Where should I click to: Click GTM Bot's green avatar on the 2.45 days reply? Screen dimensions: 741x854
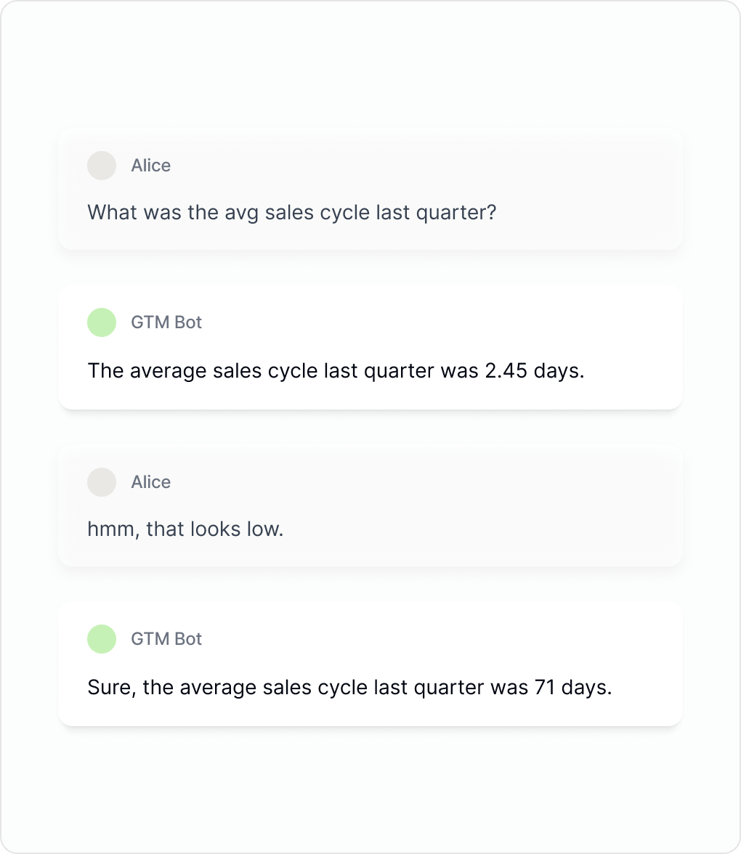[102, 322]
